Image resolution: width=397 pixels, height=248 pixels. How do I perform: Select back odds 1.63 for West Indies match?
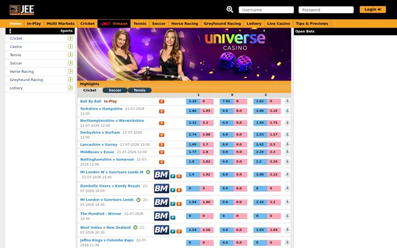pyautogui.click(x=260, y=230)
